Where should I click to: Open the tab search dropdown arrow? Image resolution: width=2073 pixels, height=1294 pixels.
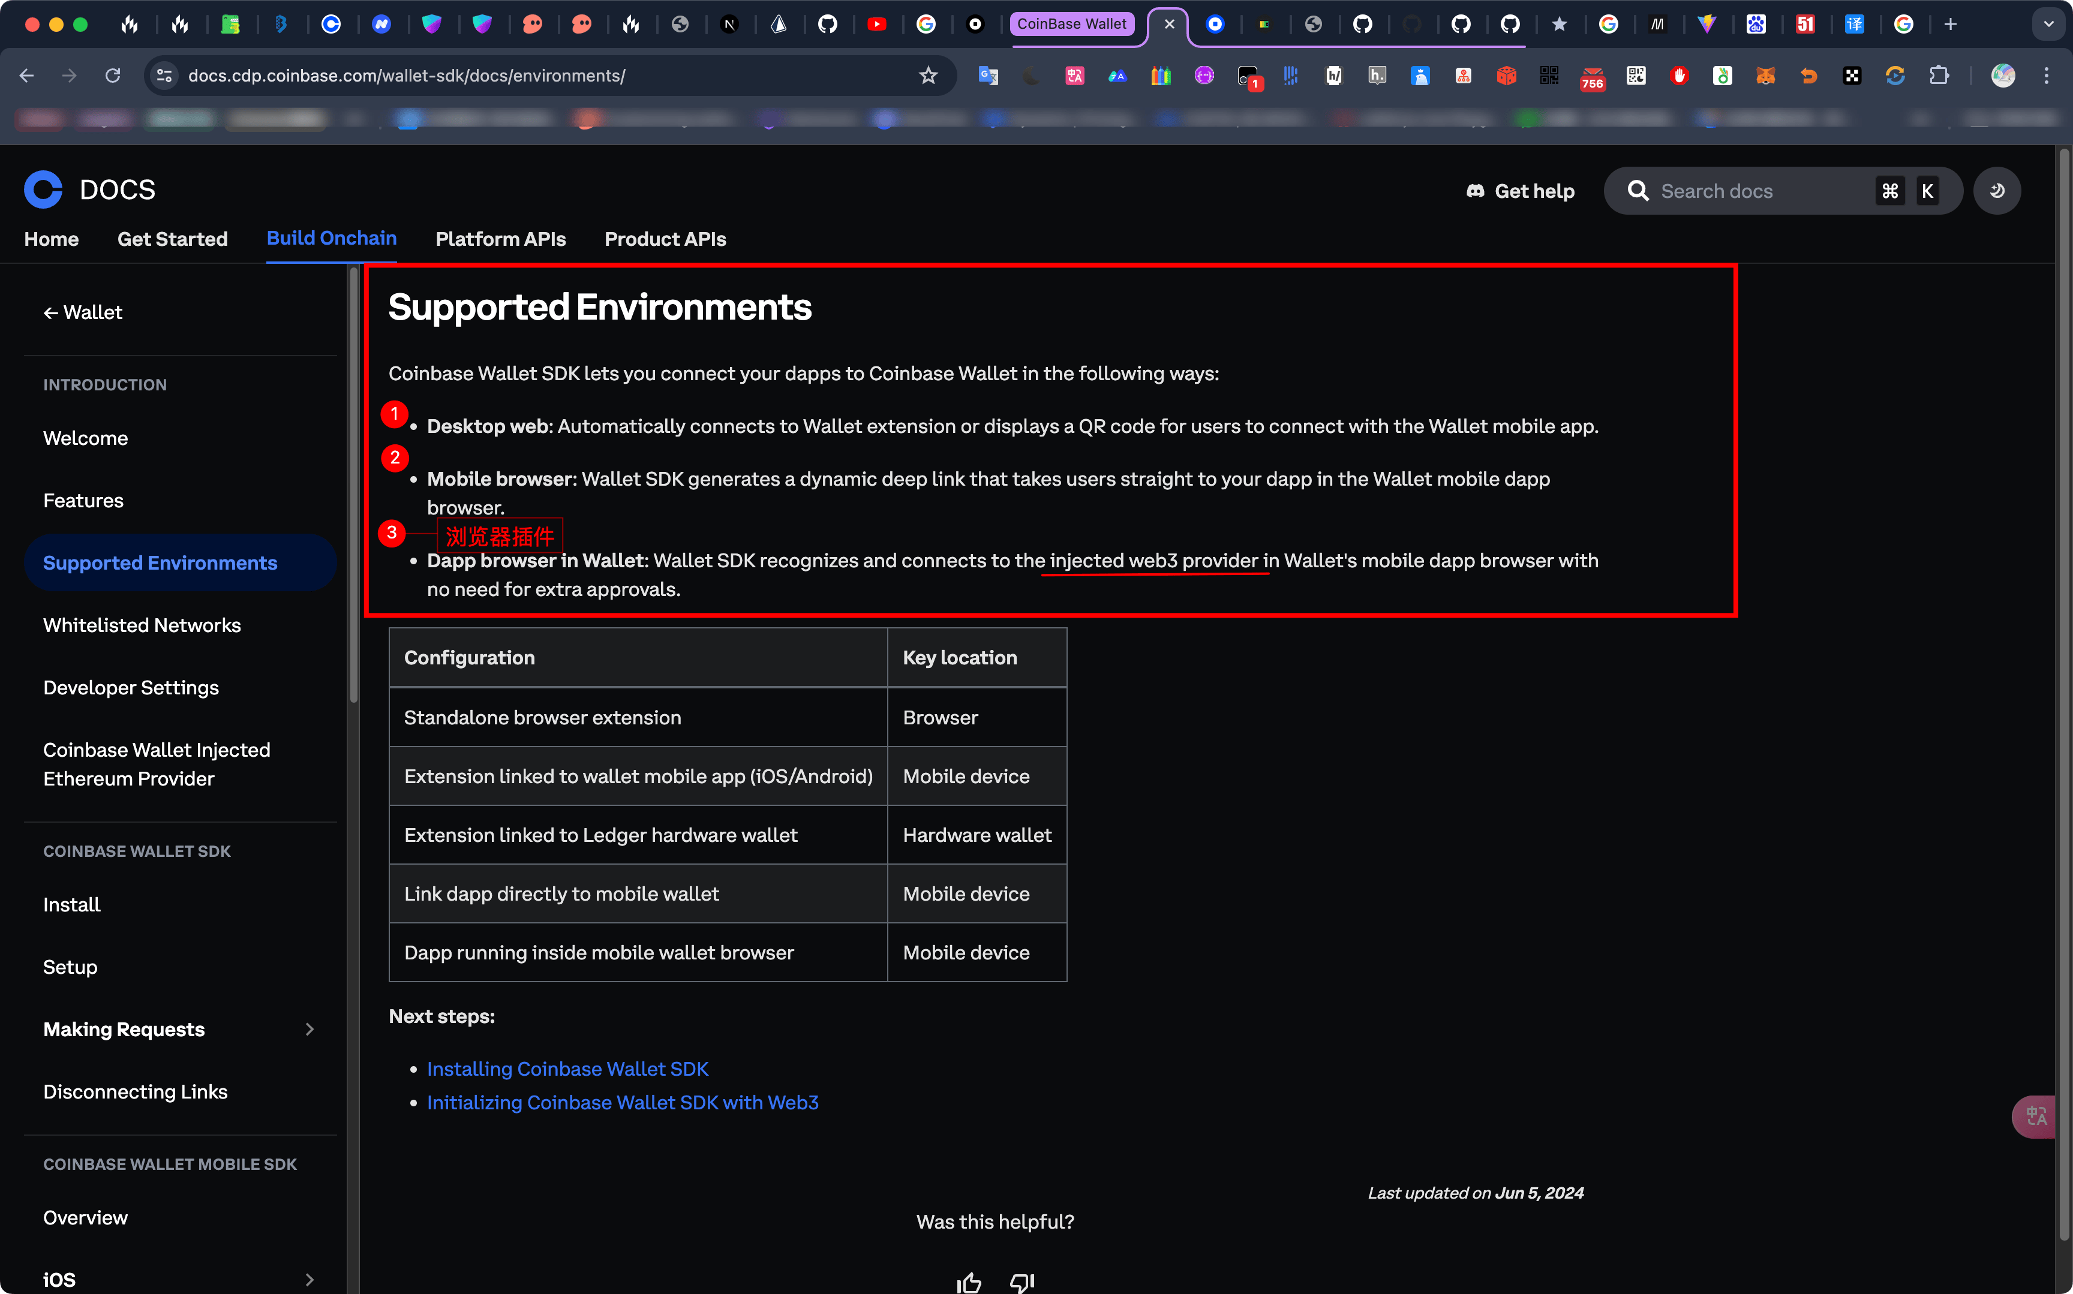pyautogui.click(x=2048, y=24)
